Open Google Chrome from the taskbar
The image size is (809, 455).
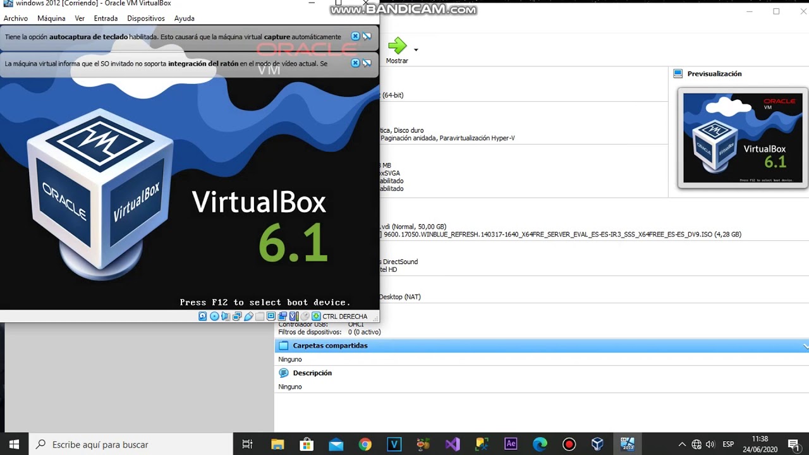[x=365, y=444]
